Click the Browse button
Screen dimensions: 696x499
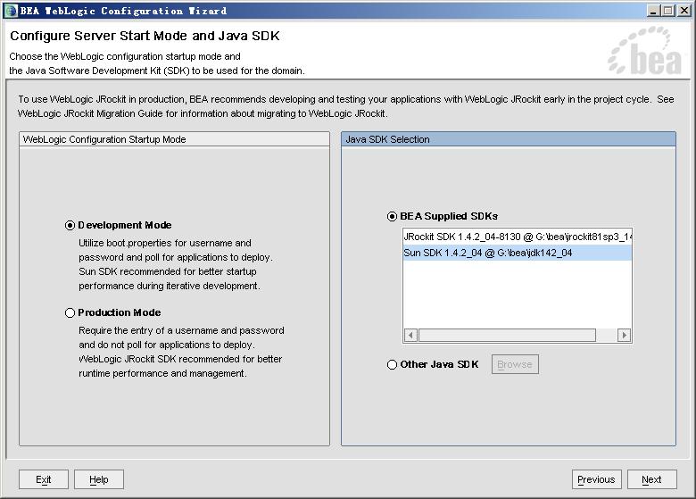click(515, 364)
